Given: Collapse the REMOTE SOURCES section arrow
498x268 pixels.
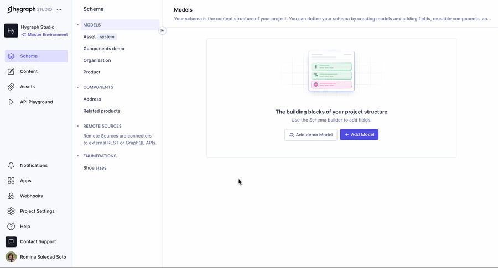Looking at the screenshot, I should point(78,126).
